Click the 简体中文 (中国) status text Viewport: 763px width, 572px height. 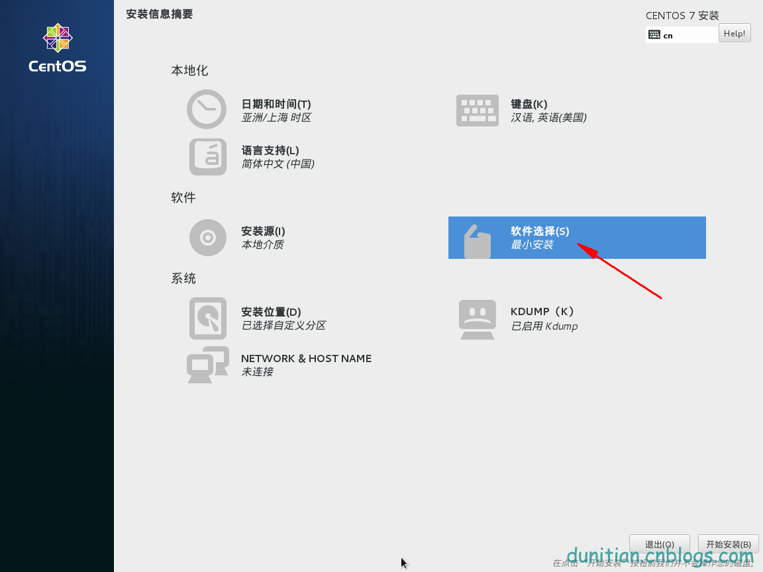[278, 164]
